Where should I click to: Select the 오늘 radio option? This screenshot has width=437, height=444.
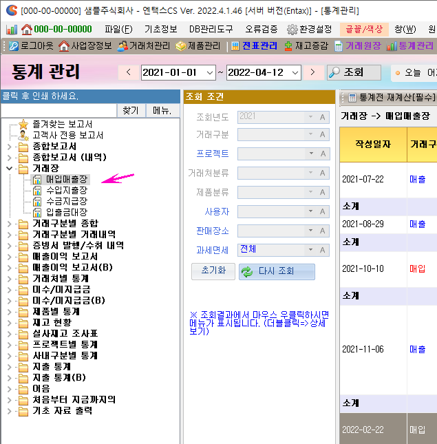pyautogui.click(x=398, y=73)
